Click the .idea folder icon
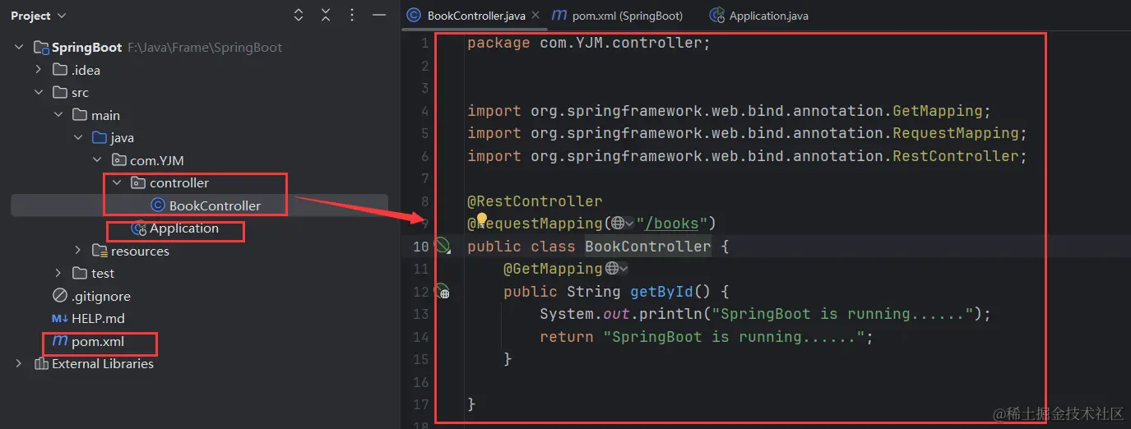This screenshot has height=429, width=1131. point(60,70)
